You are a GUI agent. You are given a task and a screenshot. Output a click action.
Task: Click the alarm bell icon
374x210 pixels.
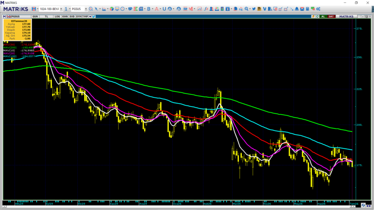coord(297,9)
